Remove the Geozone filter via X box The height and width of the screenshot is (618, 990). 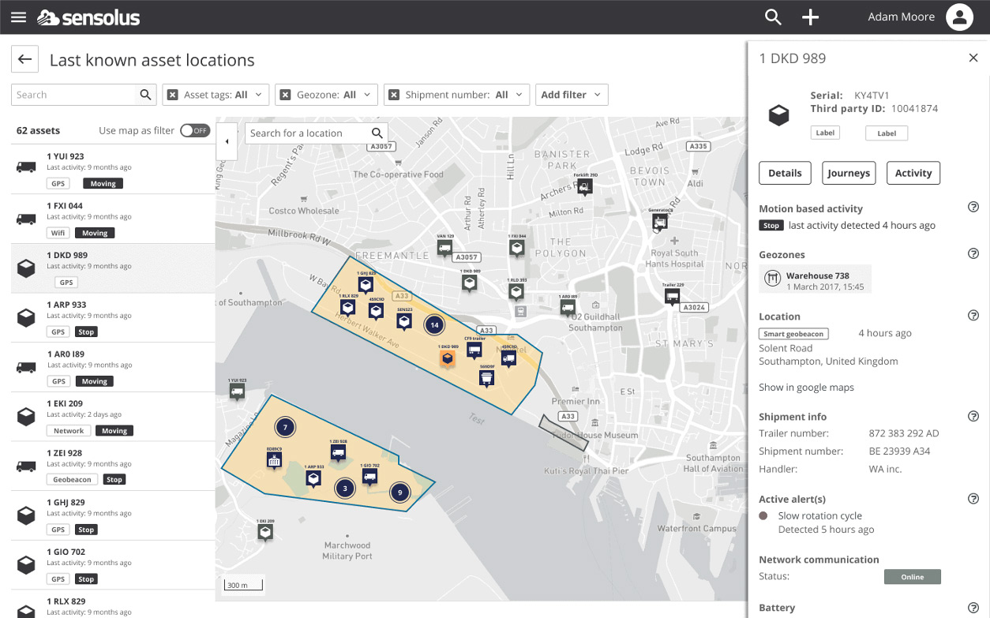click(x=286, y=95)
